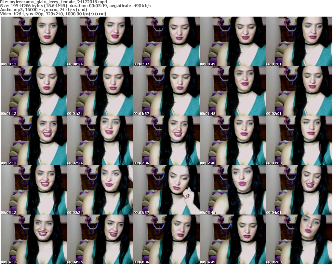Open the frame stamped 00:00:49
333x264 pixels.
(233, 41)
